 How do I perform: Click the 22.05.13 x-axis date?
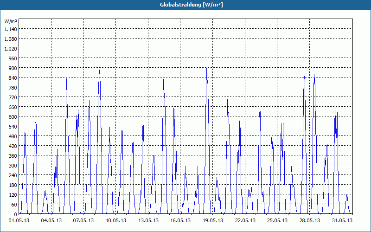coord(245,221)
